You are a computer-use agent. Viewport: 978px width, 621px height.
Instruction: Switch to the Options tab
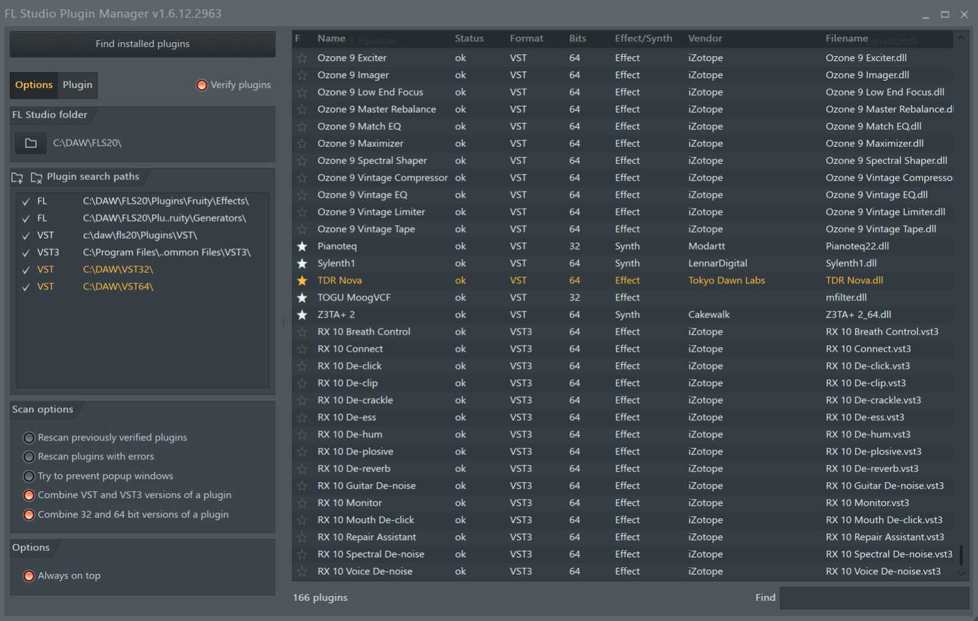coord(34,85)
